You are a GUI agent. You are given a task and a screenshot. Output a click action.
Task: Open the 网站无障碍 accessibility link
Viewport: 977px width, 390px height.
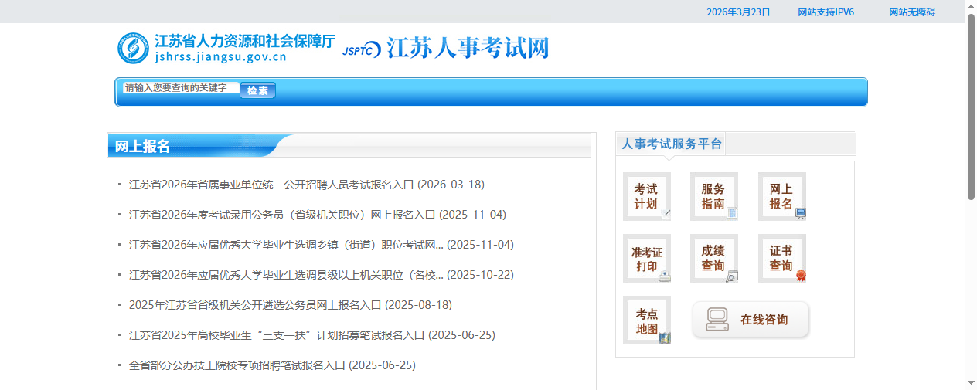[x=912, y=12]
